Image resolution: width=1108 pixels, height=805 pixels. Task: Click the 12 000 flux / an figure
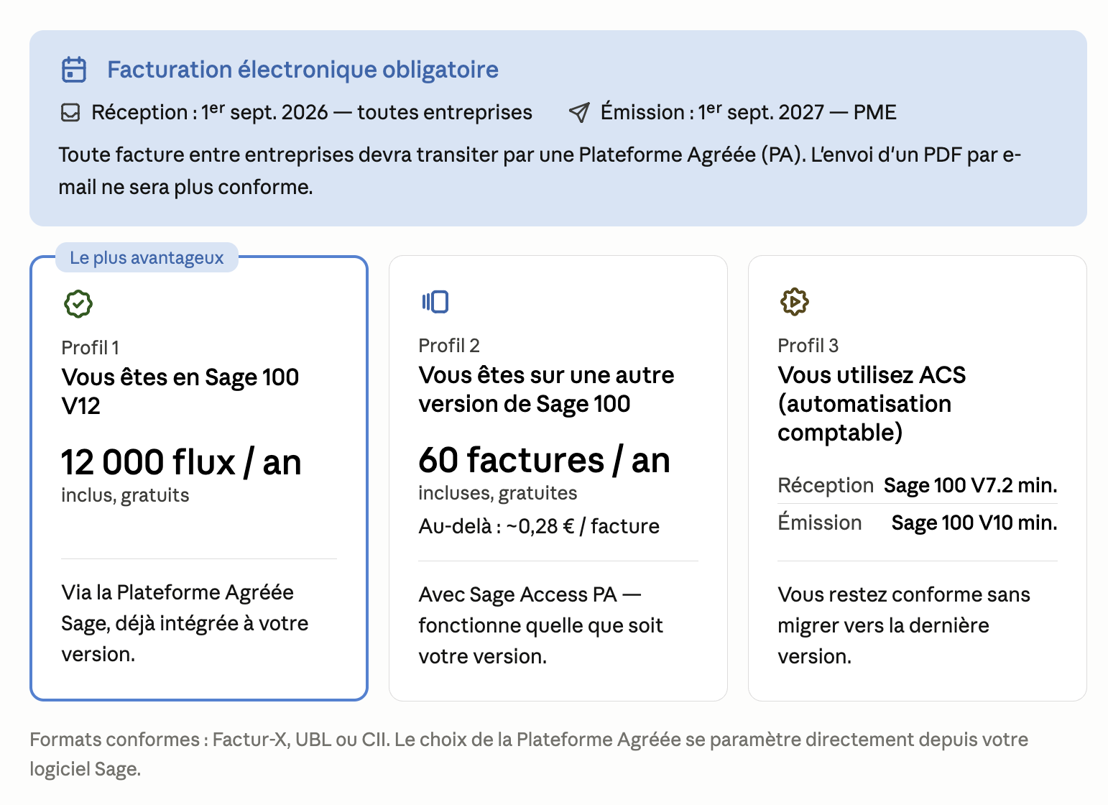[x=181, y=462]
